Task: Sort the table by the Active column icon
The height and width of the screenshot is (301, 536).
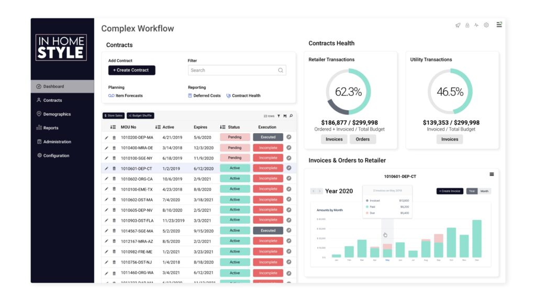Action: point(158,128)
